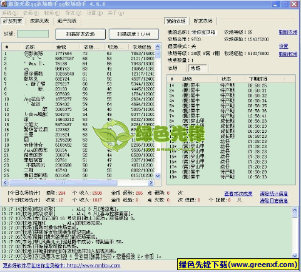Click the friend list horizontal scrollbar thumb
The height and width of the screenshot is (272, 301).
click(x=63, y=183)
